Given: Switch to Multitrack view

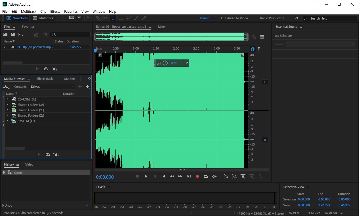Looking at the screenshot, I should point(43,18).
